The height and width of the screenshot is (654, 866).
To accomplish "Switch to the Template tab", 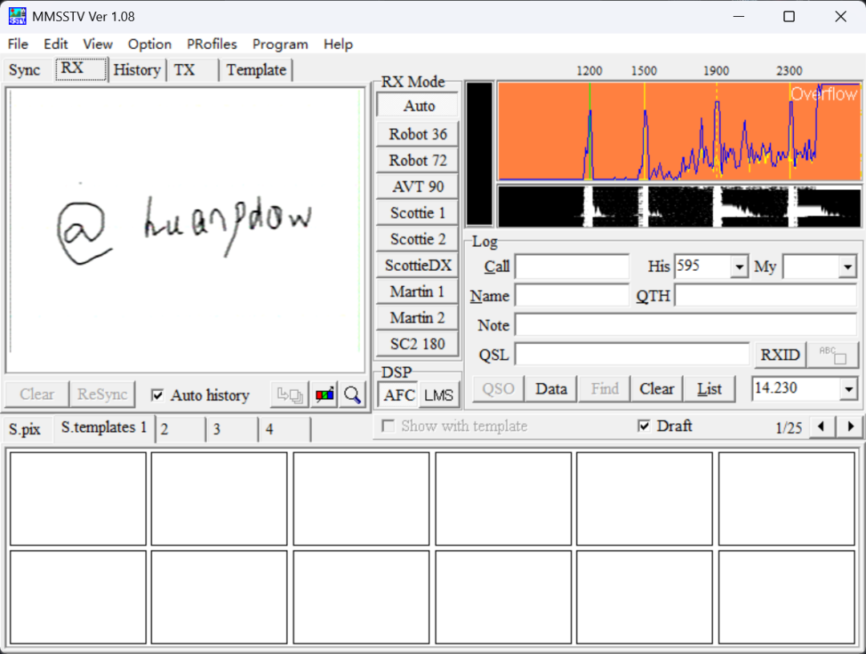I will point(256,70).
